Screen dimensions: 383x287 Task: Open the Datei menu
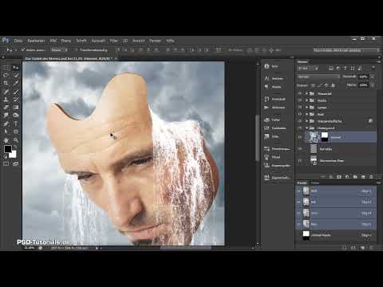[18, 41]
